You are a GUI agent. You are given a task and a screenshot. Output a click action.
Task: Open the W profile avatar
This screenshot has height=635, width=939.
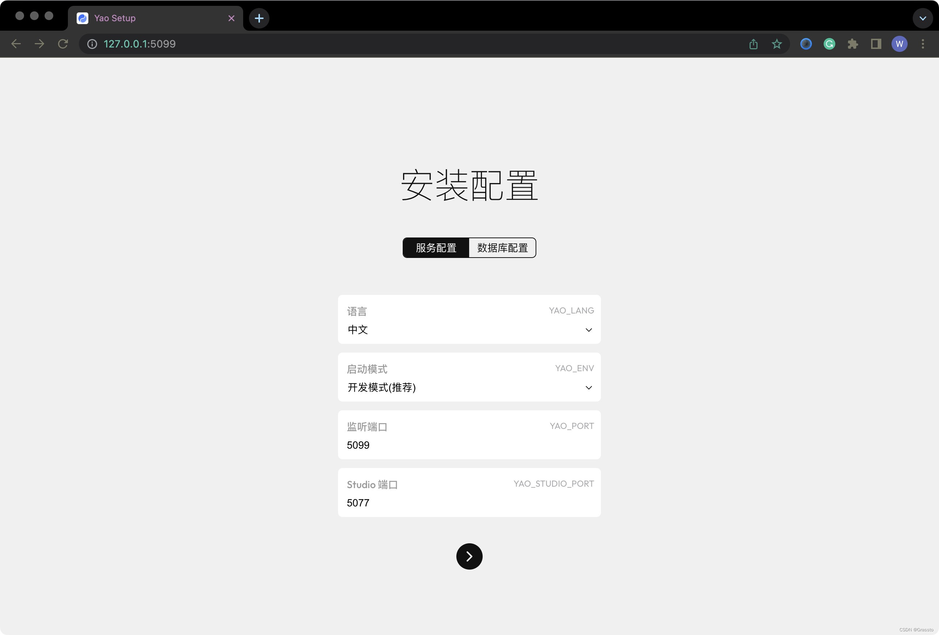pos(900,44)
